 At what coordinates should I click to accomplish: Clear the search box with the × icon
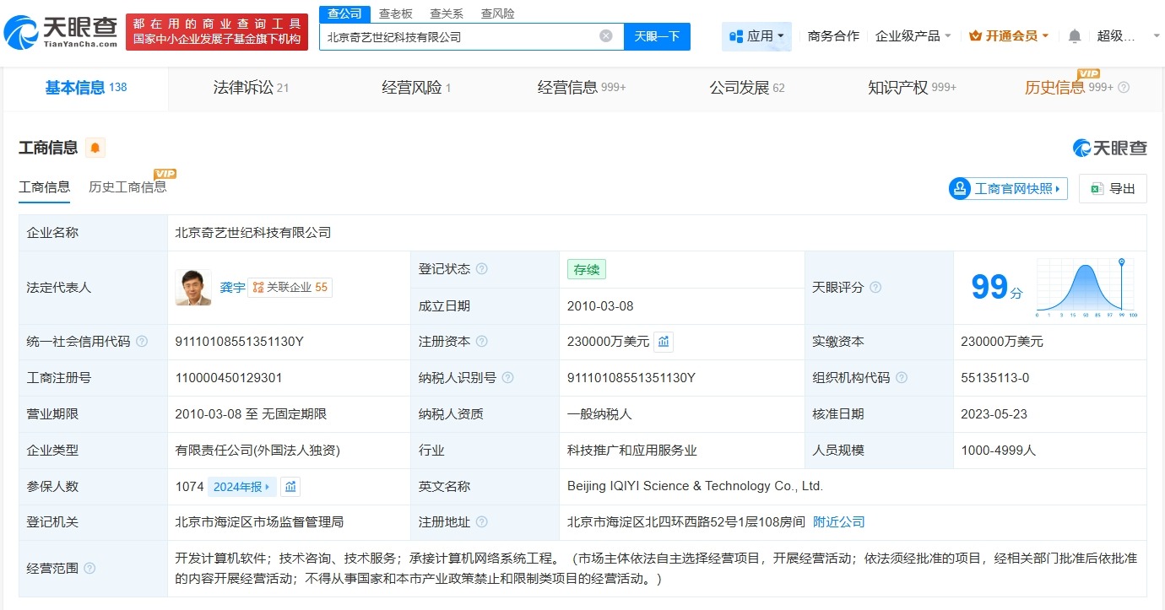pyautogui.click(x=604, y=36)
